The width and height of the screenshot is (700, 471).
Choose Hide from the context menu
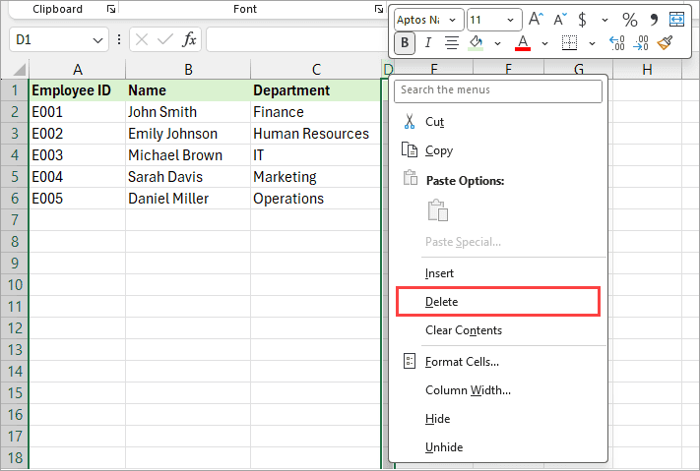498,418
